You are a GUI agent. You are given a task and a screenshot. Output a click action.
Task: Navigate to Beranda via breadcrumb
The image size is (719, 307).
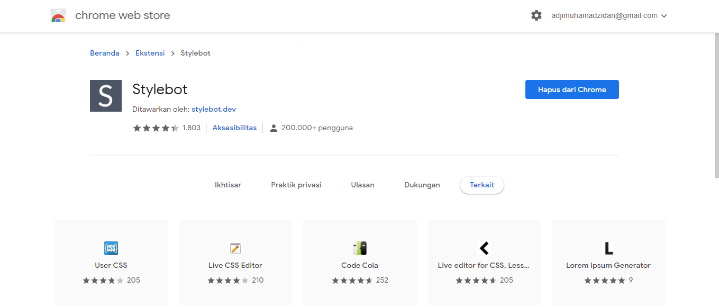[x=104, y=52]
